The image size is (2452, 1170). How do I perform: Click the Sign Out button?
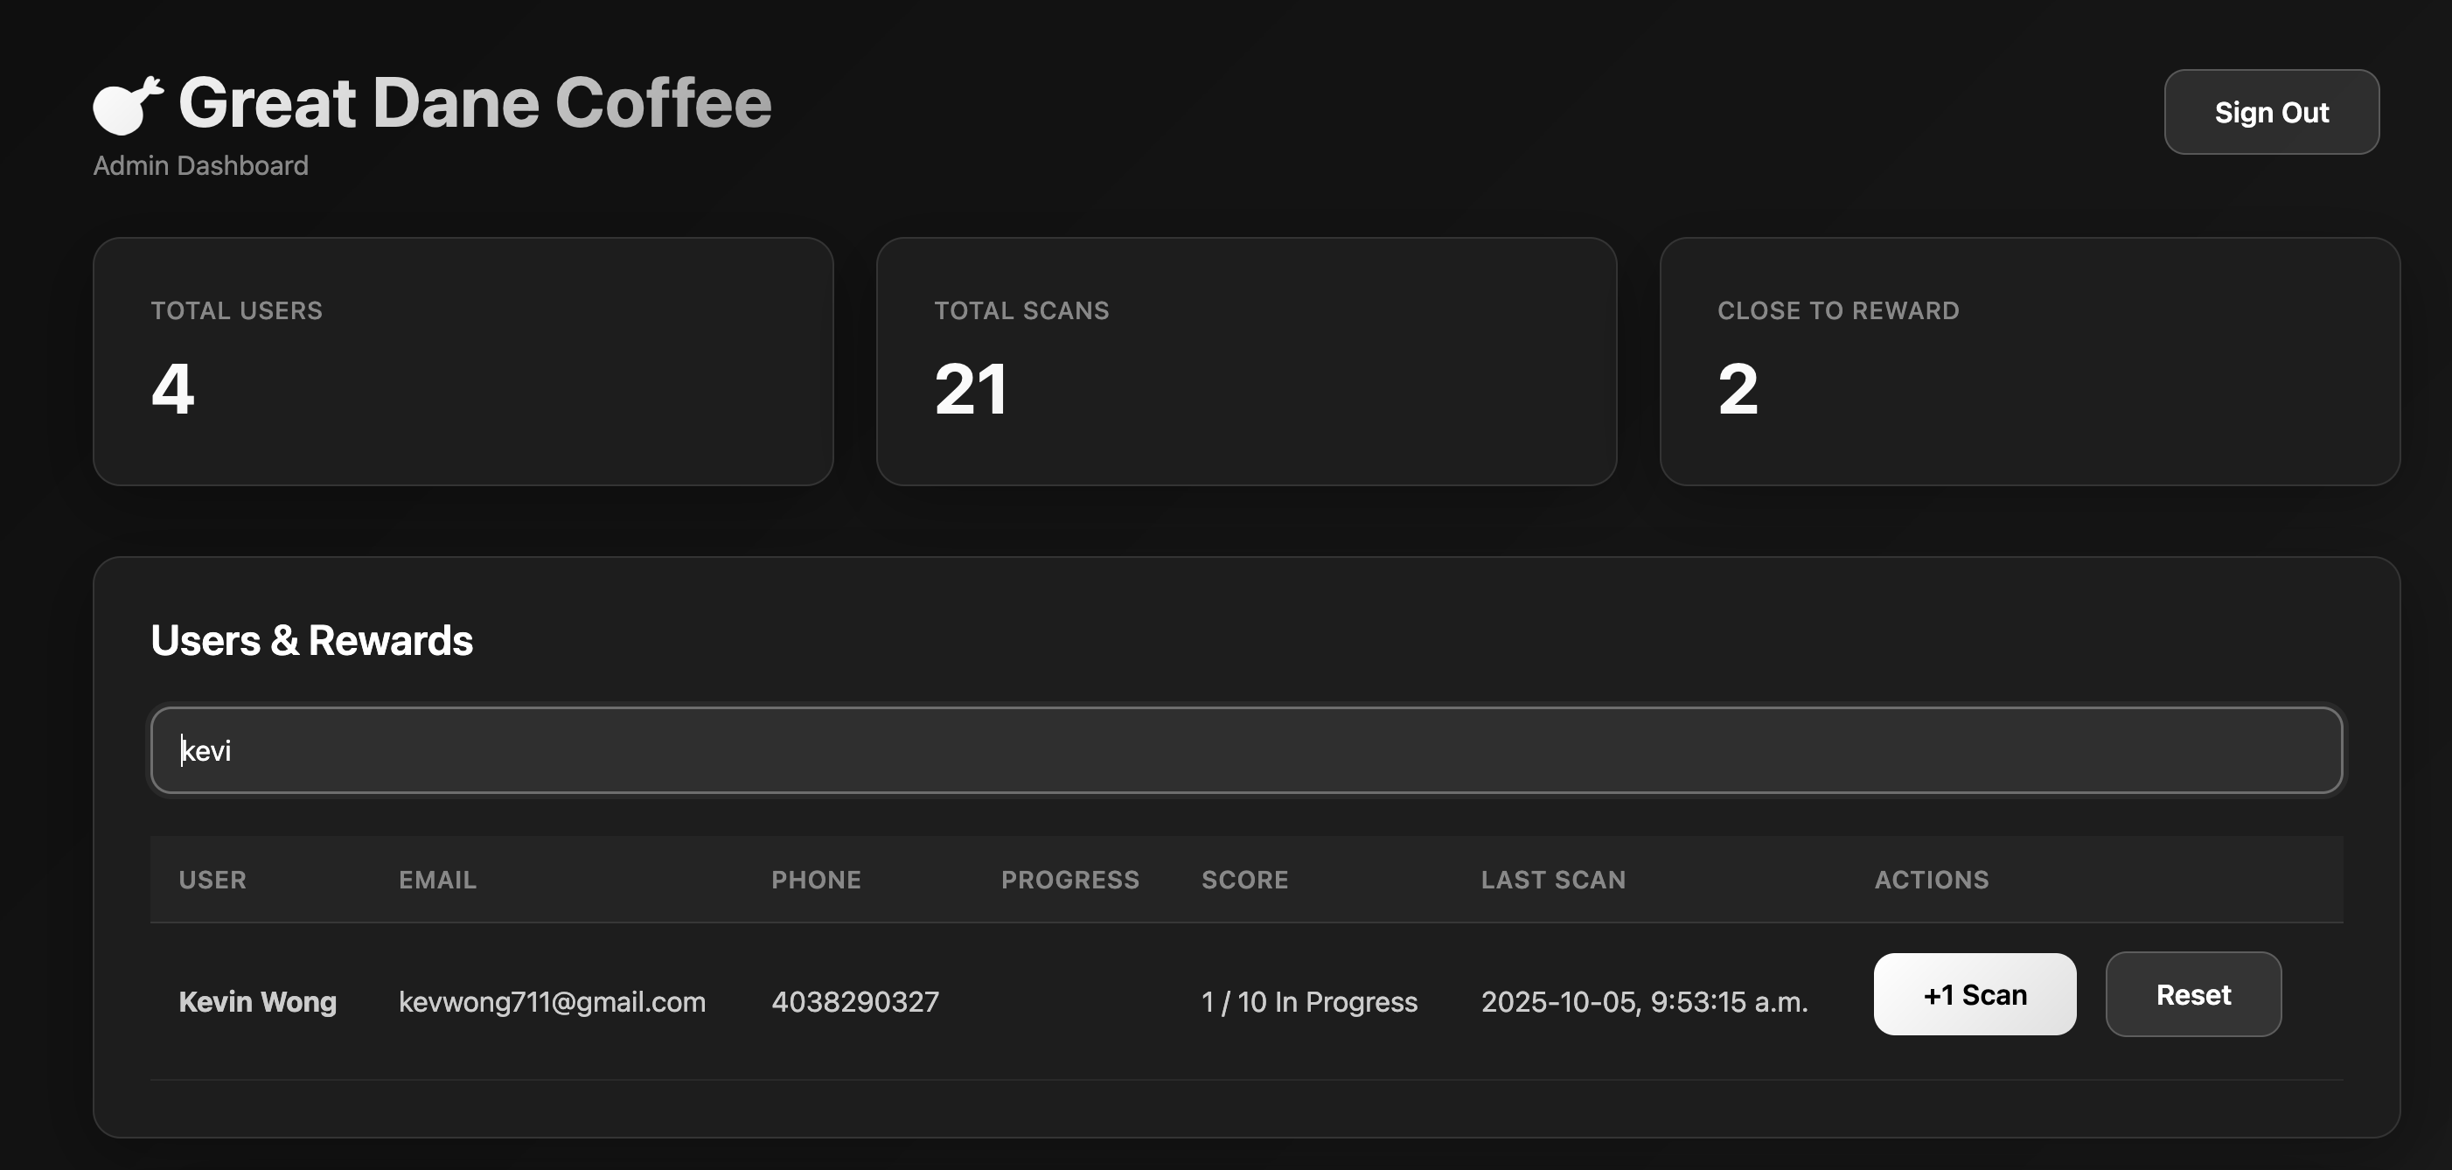pos(2270,112)
